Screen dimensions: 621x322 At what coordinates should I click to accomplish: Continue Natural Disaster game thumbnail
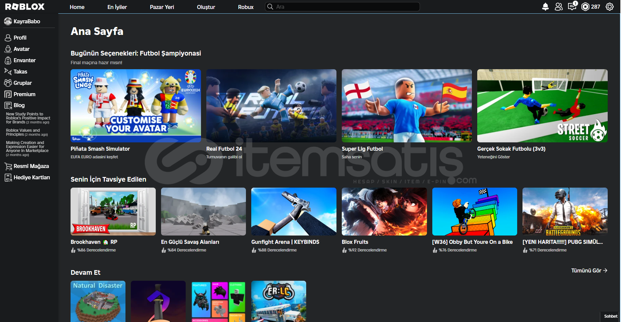(98, 301)
